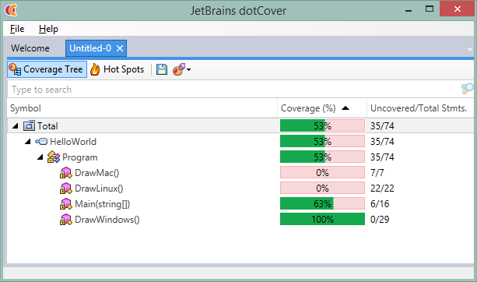Image resolution: width=477 pixels, height=282 pixels.
Task: Collapse the HelloWorld assembly node
Action: pyautogui.click(x=28, y=141)
